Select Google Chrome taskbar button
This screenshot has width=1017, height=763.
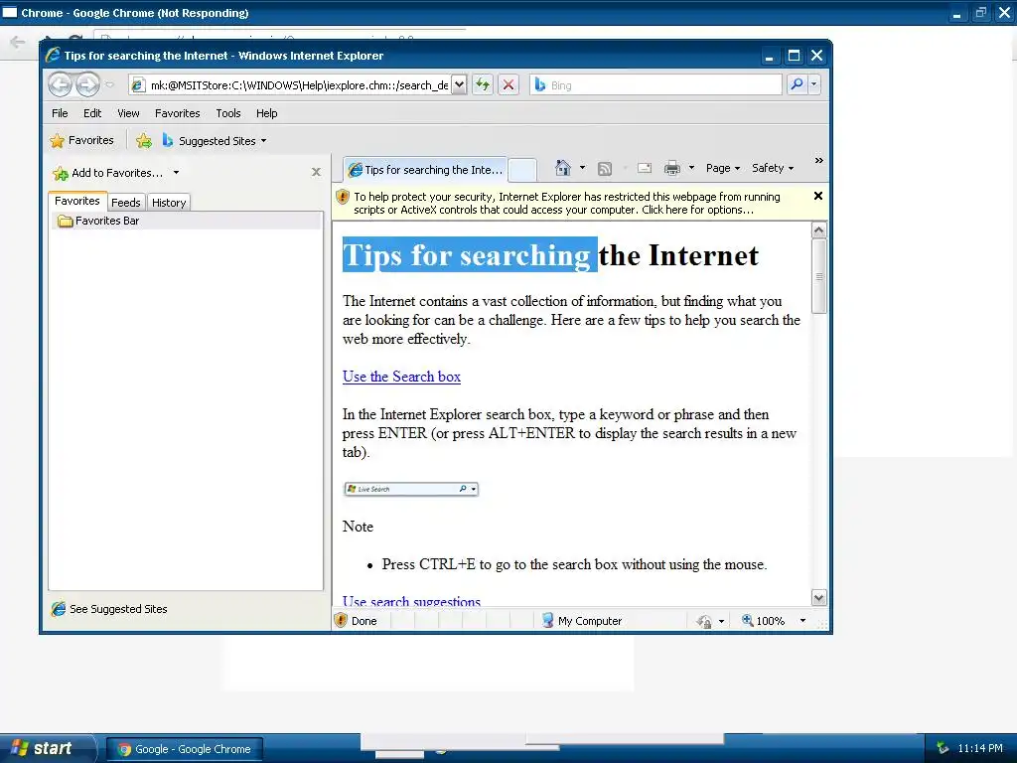[185, 749]
